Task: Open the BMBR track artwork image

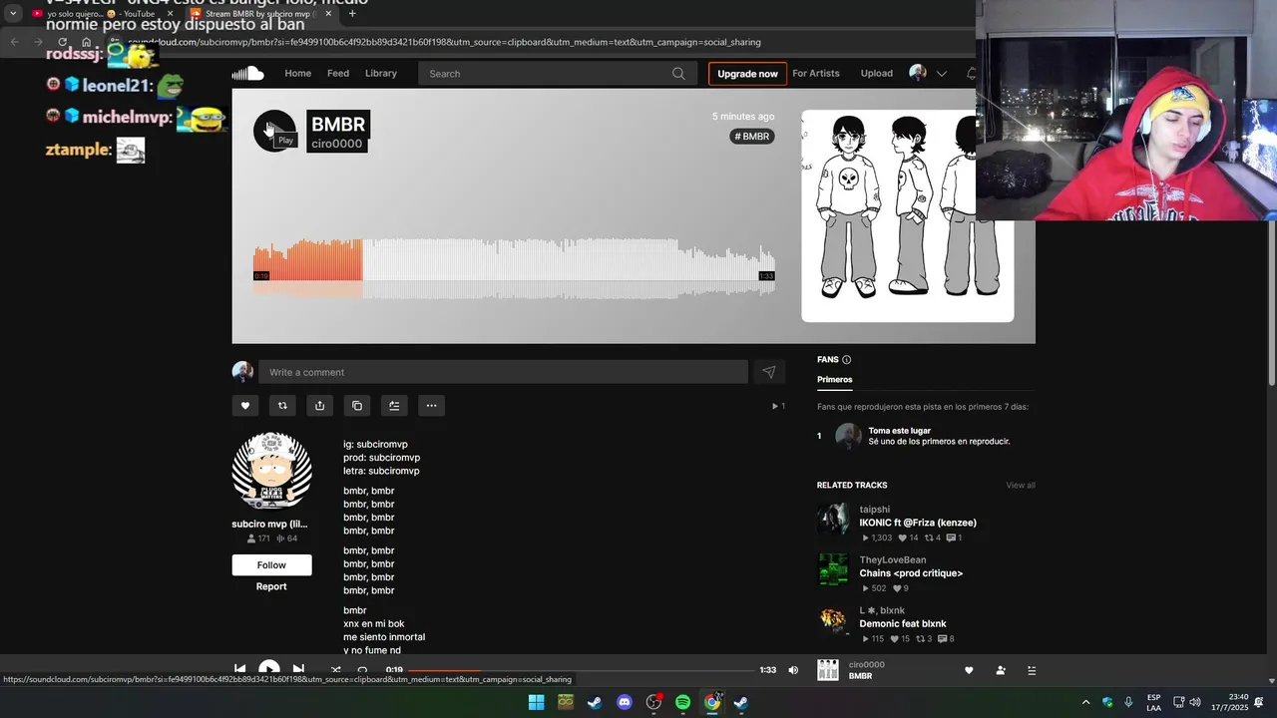Action: point(907,215)
